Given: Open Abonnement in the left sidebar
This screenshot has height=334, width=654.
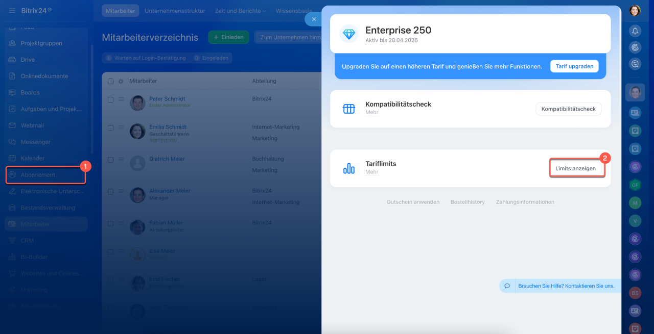Looking at the screenshot, I should pos(46,175).
